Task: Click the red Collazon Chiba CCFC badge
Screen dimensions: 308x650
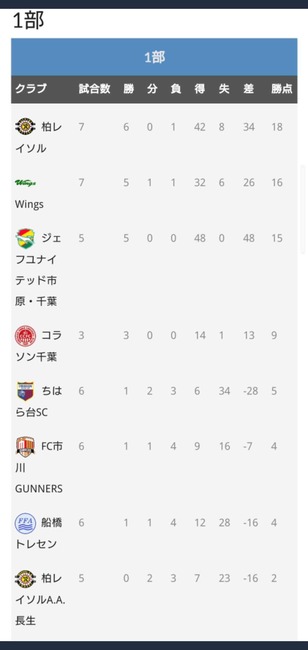Action: 25,336
